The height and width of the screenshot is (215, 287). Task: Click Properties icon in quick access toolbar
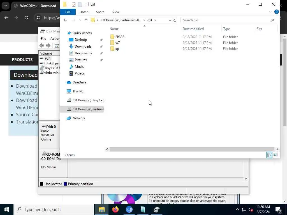click(74, 4)
